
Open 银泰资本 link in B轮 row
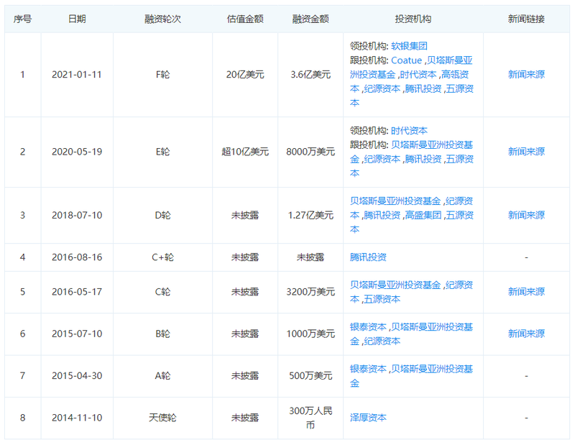coord(368,327)
